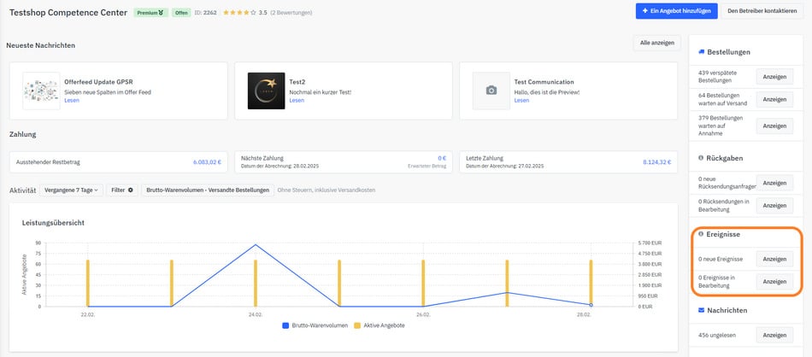The height and width of the screenshot is (357, 812).
Task: Click the Offerfeed Update GPSR headline
Action: [98, 82]
